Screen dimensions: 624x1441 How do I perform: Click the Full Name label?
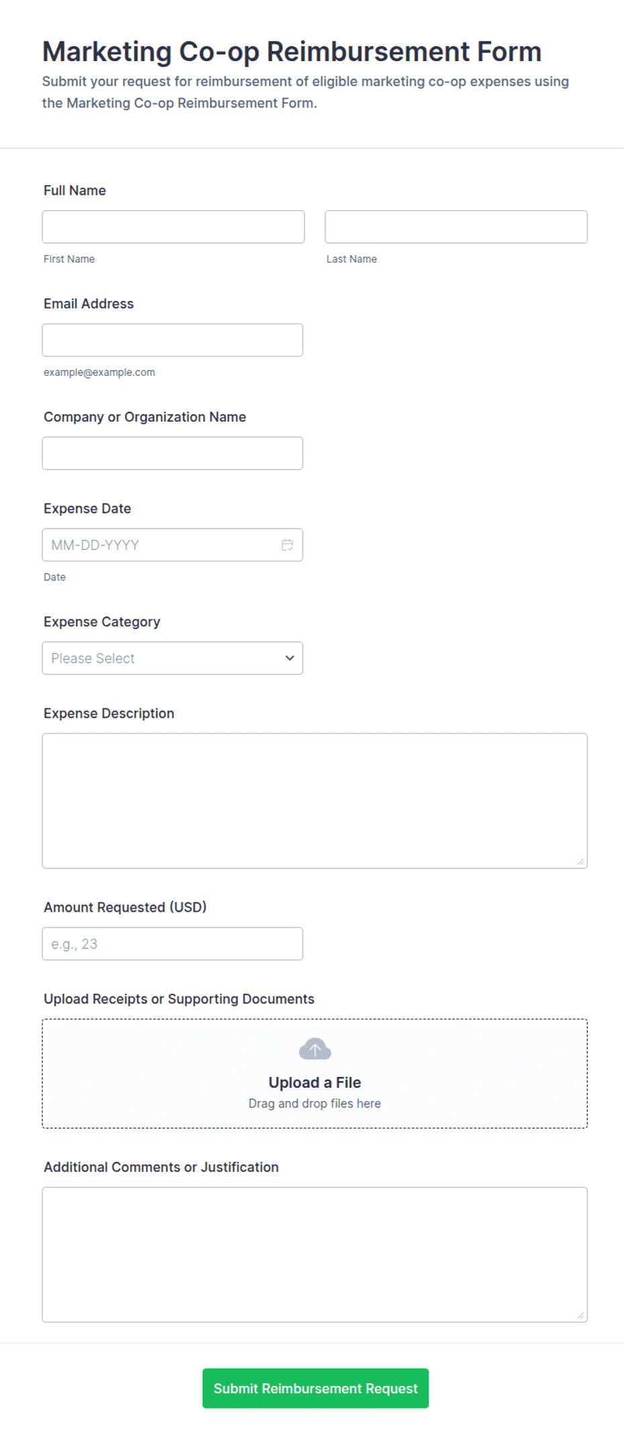coord(74,191)
